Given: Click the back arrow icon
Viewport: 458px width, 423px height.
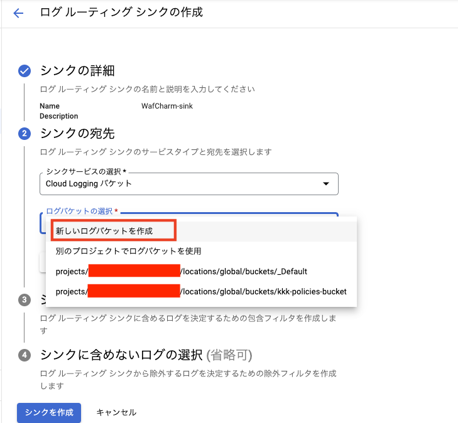Looking at the screenshot, I should point(18,13).
